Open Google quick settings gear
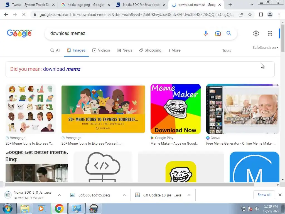This screenshot has height=214, width=285. (x=256, y=33)
